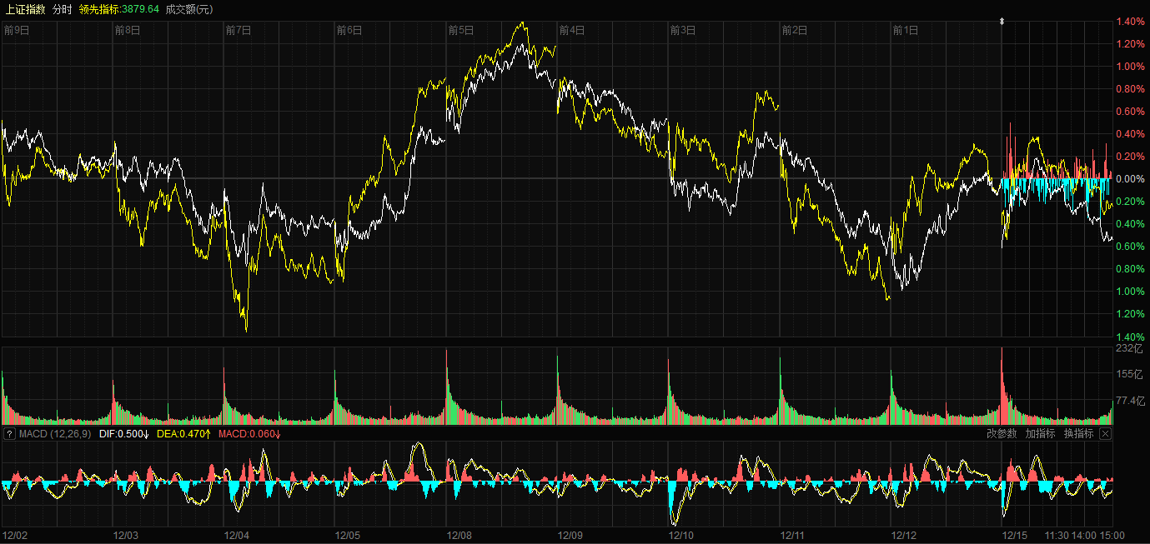The width and height of the screenshot is (1150, 544).
Task: Click the DEA 0.470 readout
Action: (183, 433)
